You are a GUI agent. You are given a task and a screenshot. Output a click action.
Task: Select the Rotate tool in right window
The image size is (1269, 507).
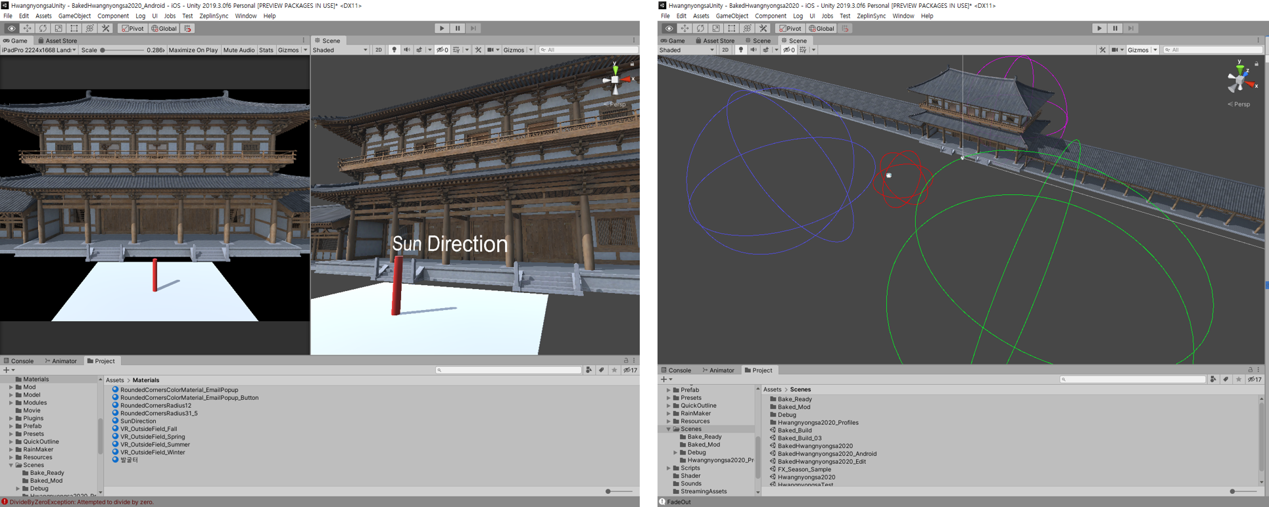tap(700, 28)
